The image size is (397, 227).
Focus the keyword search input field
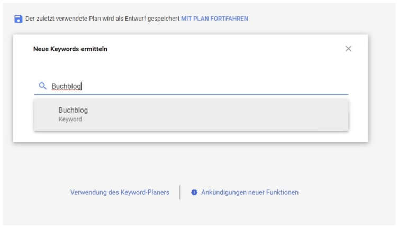[192, 86]
